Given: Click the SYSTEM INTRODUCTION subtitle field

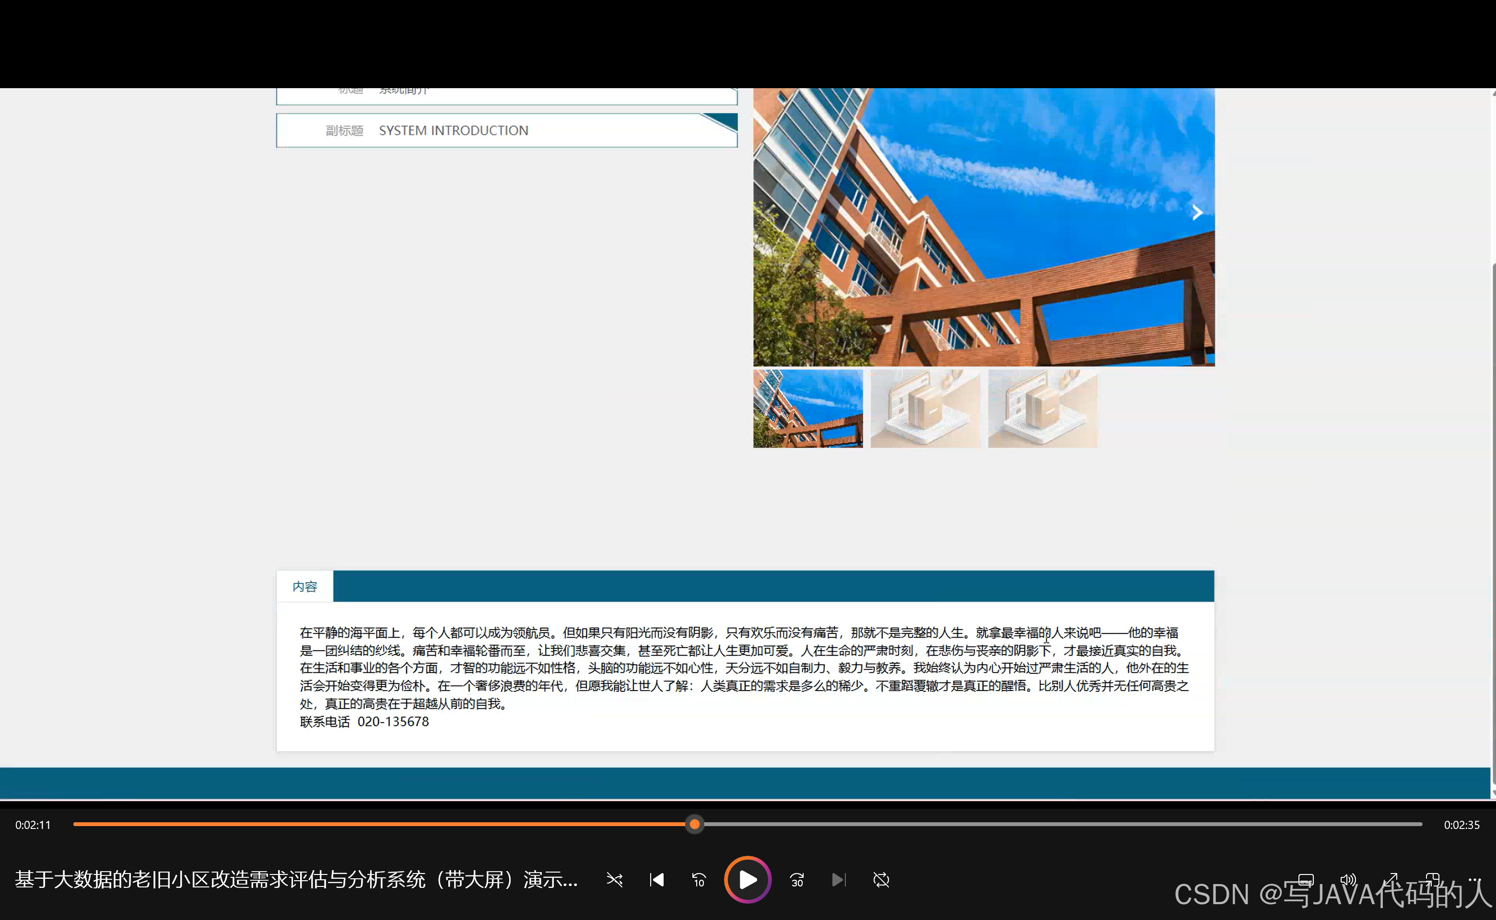Looking at the screenshot, I should tap(507, 130).
